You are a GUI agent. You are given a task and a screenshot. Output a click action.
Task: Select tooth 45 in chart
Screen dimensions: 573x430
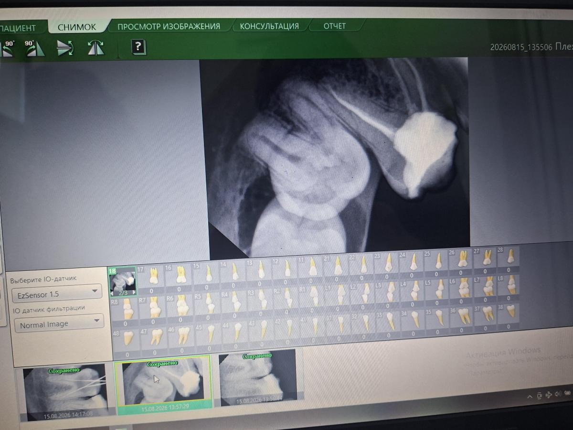pyautogui.click(x=209, y=336)
